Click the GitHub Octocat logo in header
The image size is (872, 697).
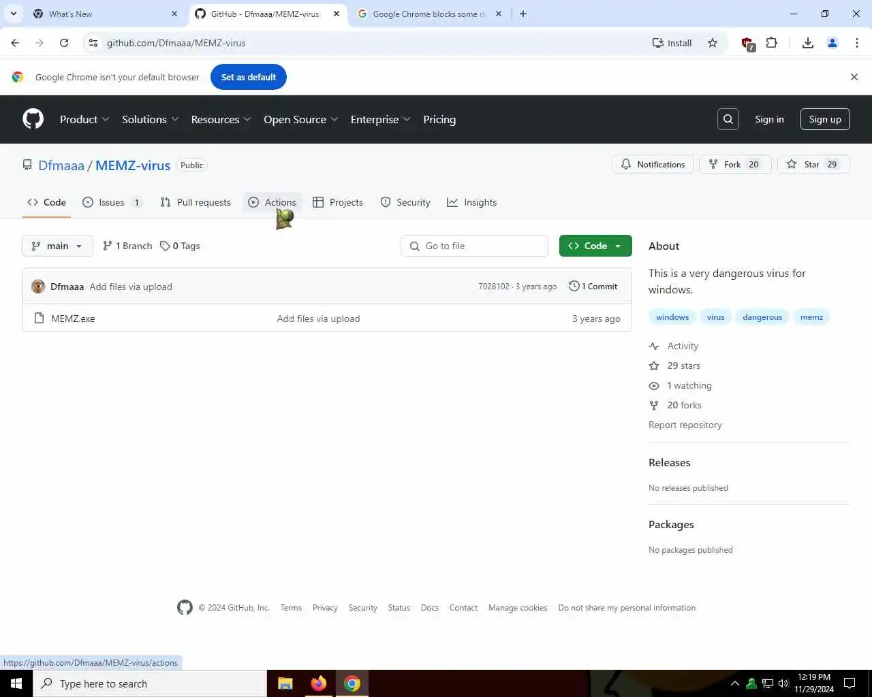[x=33, y=119]
